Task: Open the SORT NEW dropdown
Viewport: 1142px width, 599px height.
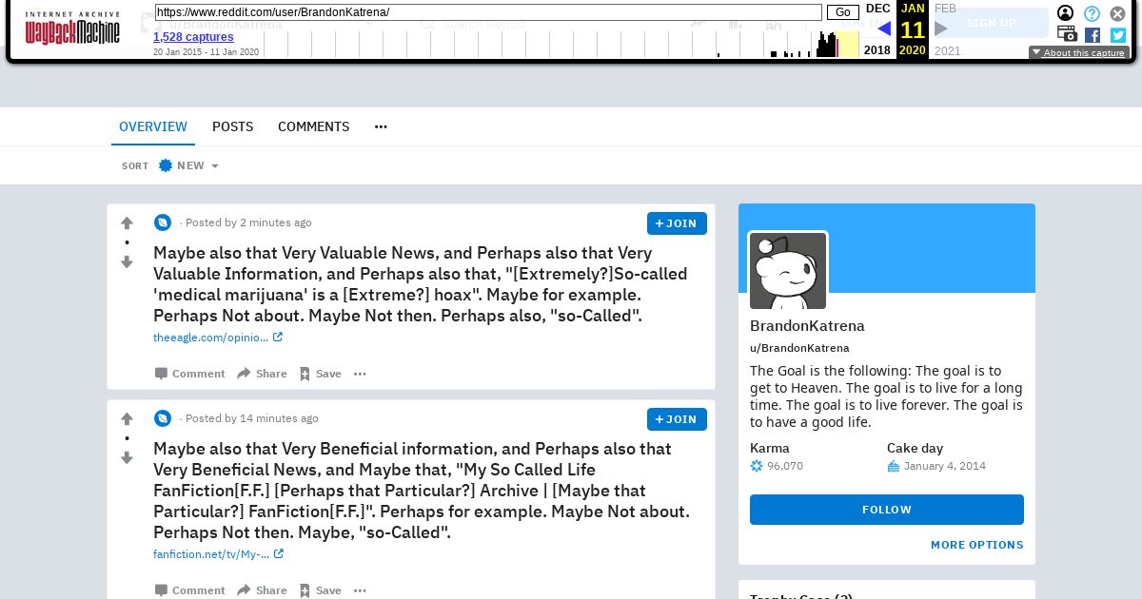Action: 188,165
